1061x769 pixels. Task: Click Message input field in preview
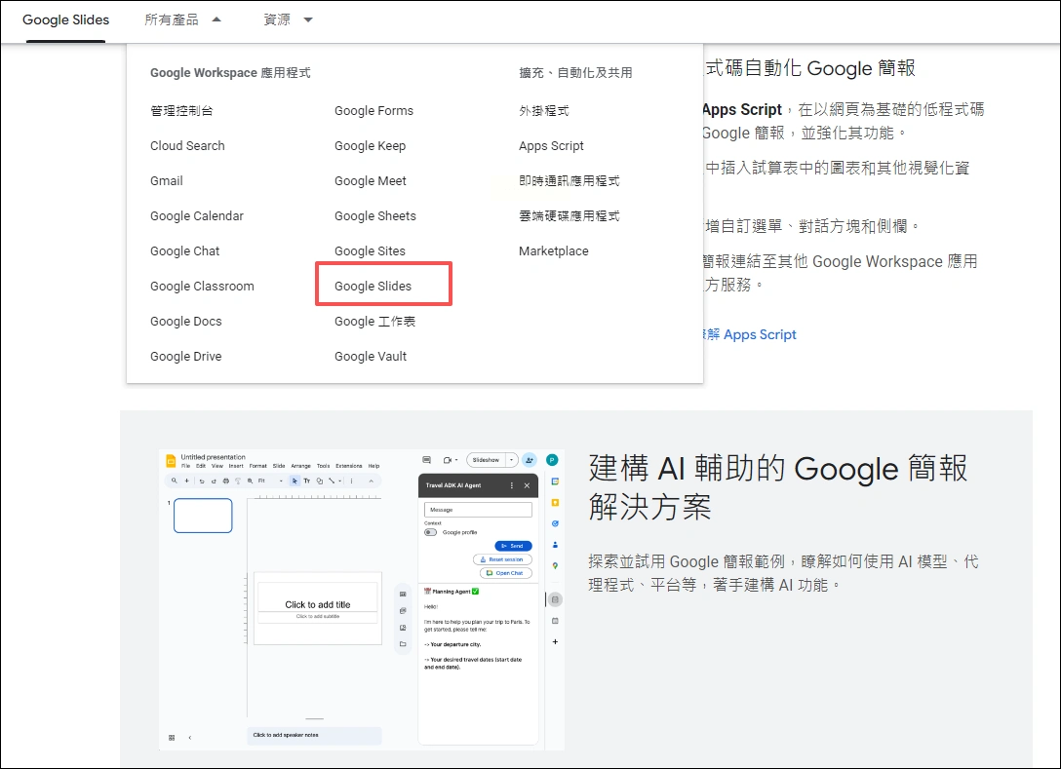pyautogui.click(x=478, y=510)
